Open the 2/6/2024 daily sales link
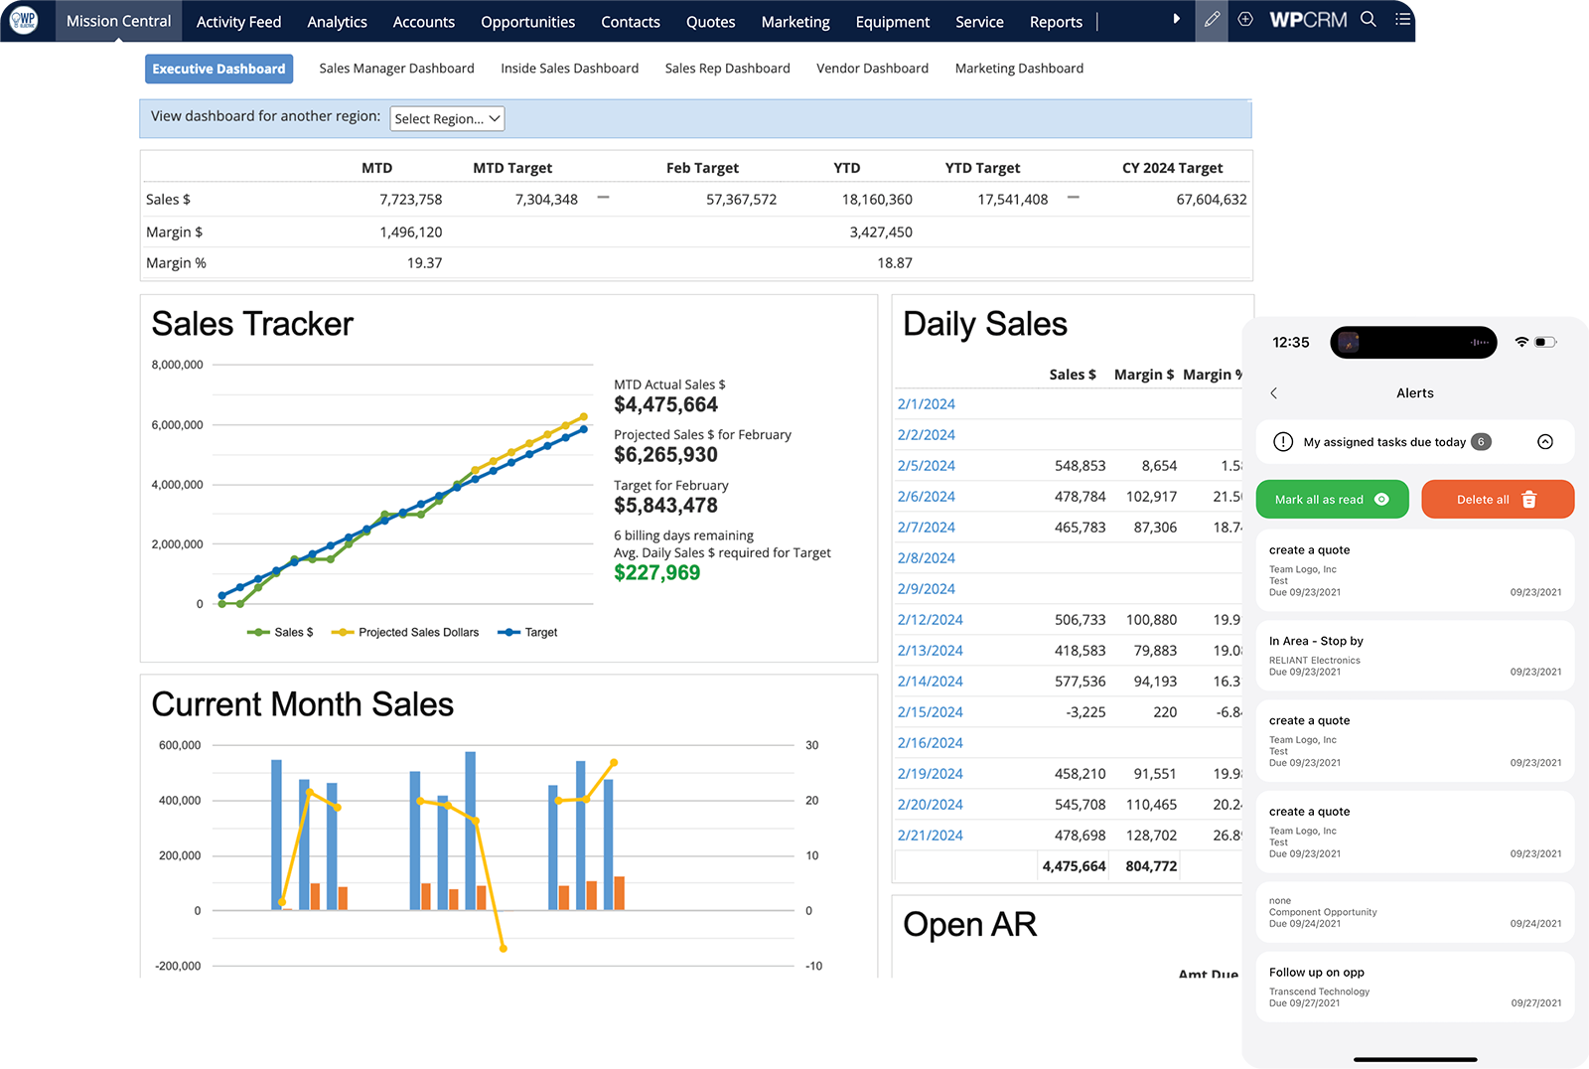This screenshot has height=1069, width=1589. 926,497
